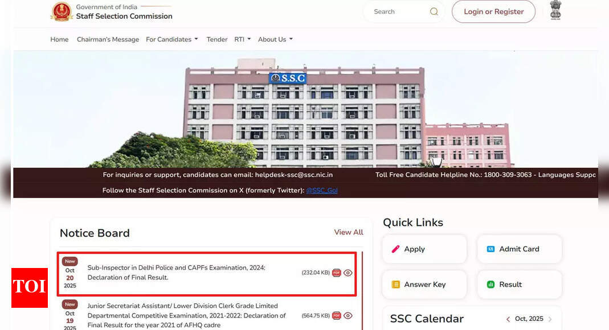Click the Answer Key icon in Quick Links
Image resolution: width=609 pixels, height=330 pixels.
[x=396, y=284]
